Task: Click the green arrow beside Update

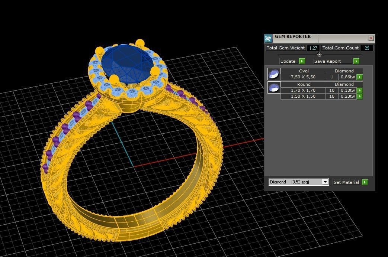Action: click(x=302, y=61)
